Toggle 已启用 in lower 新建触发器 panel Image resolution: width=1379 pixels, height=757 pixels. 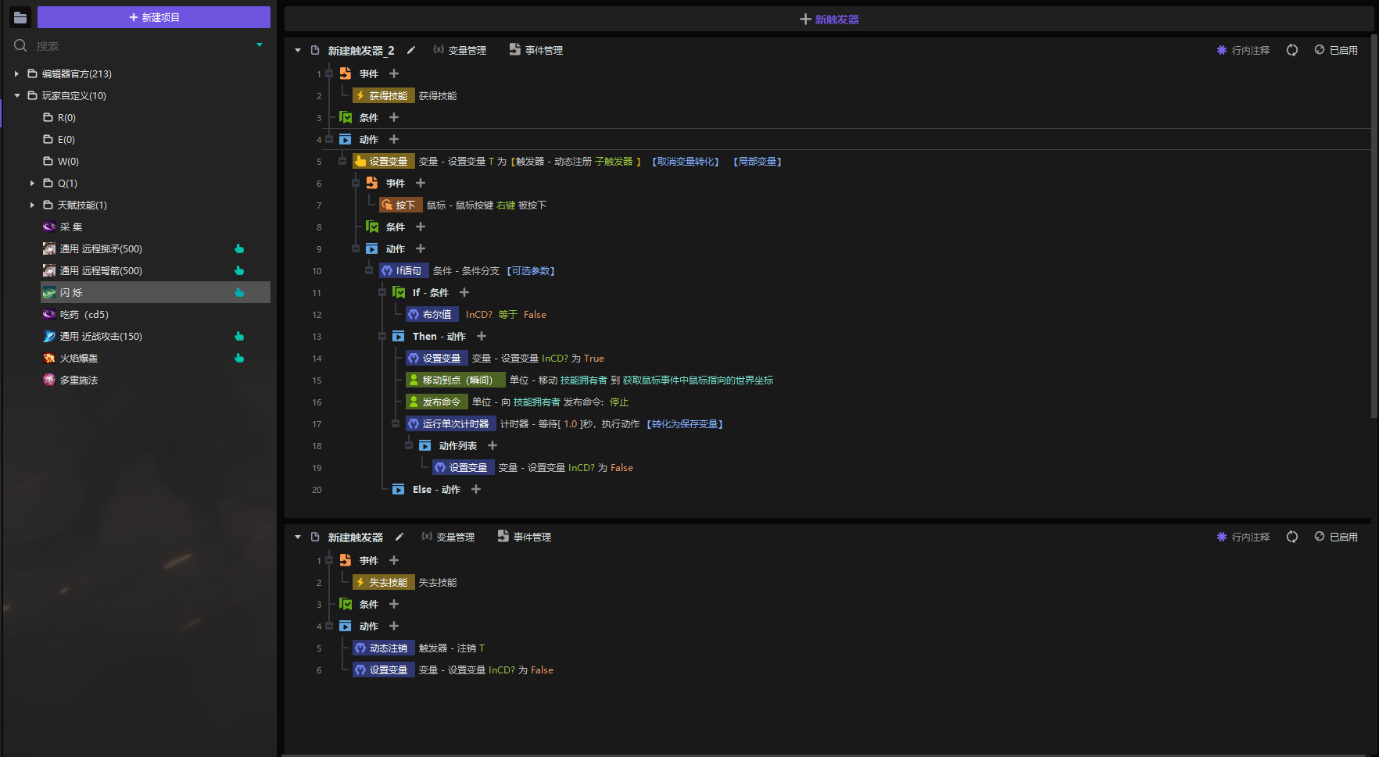click(1336, 537)
